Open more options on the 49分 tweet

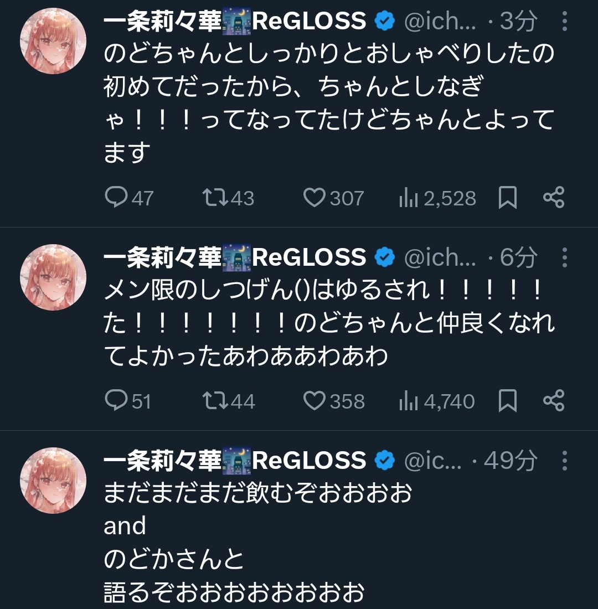[x=564, y=461]
